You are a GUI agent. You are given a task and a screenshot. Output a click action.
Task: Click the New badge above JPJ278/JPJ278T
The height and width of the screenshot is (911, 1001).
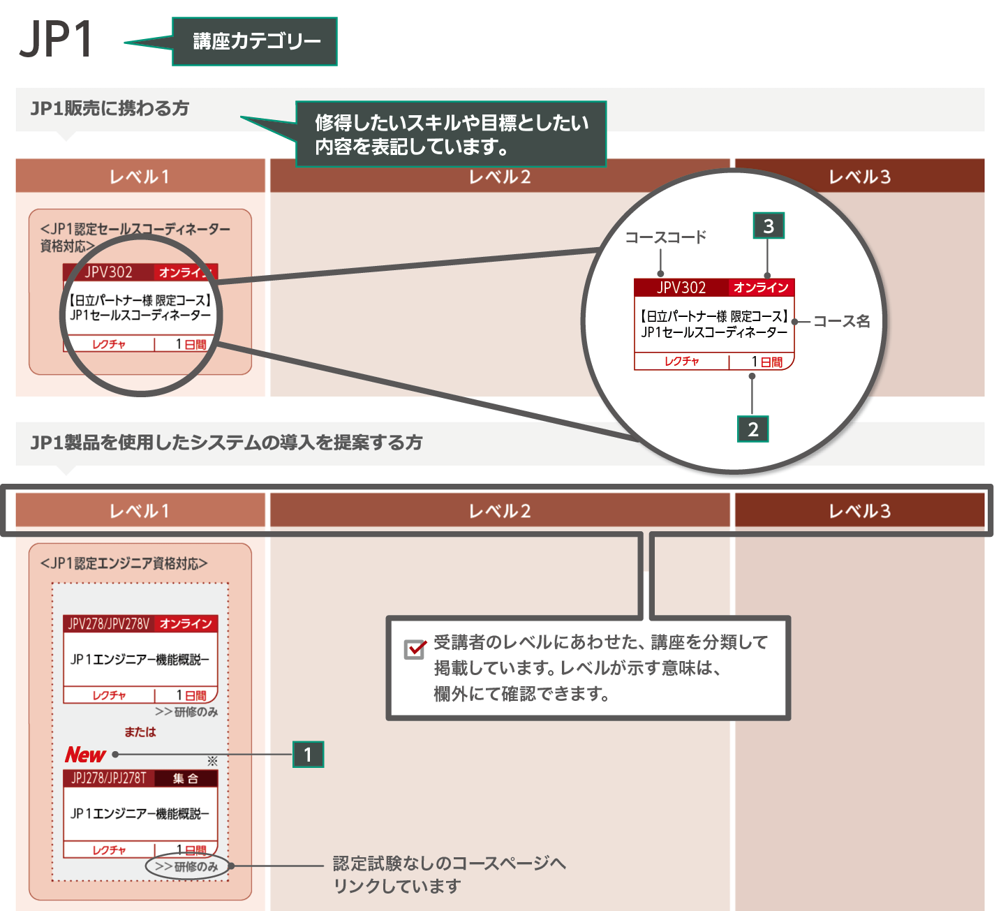(85, 755)
